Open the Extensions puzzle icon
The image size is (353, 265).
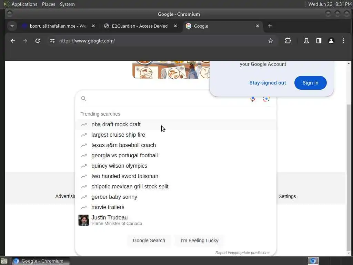pos(288,41)
